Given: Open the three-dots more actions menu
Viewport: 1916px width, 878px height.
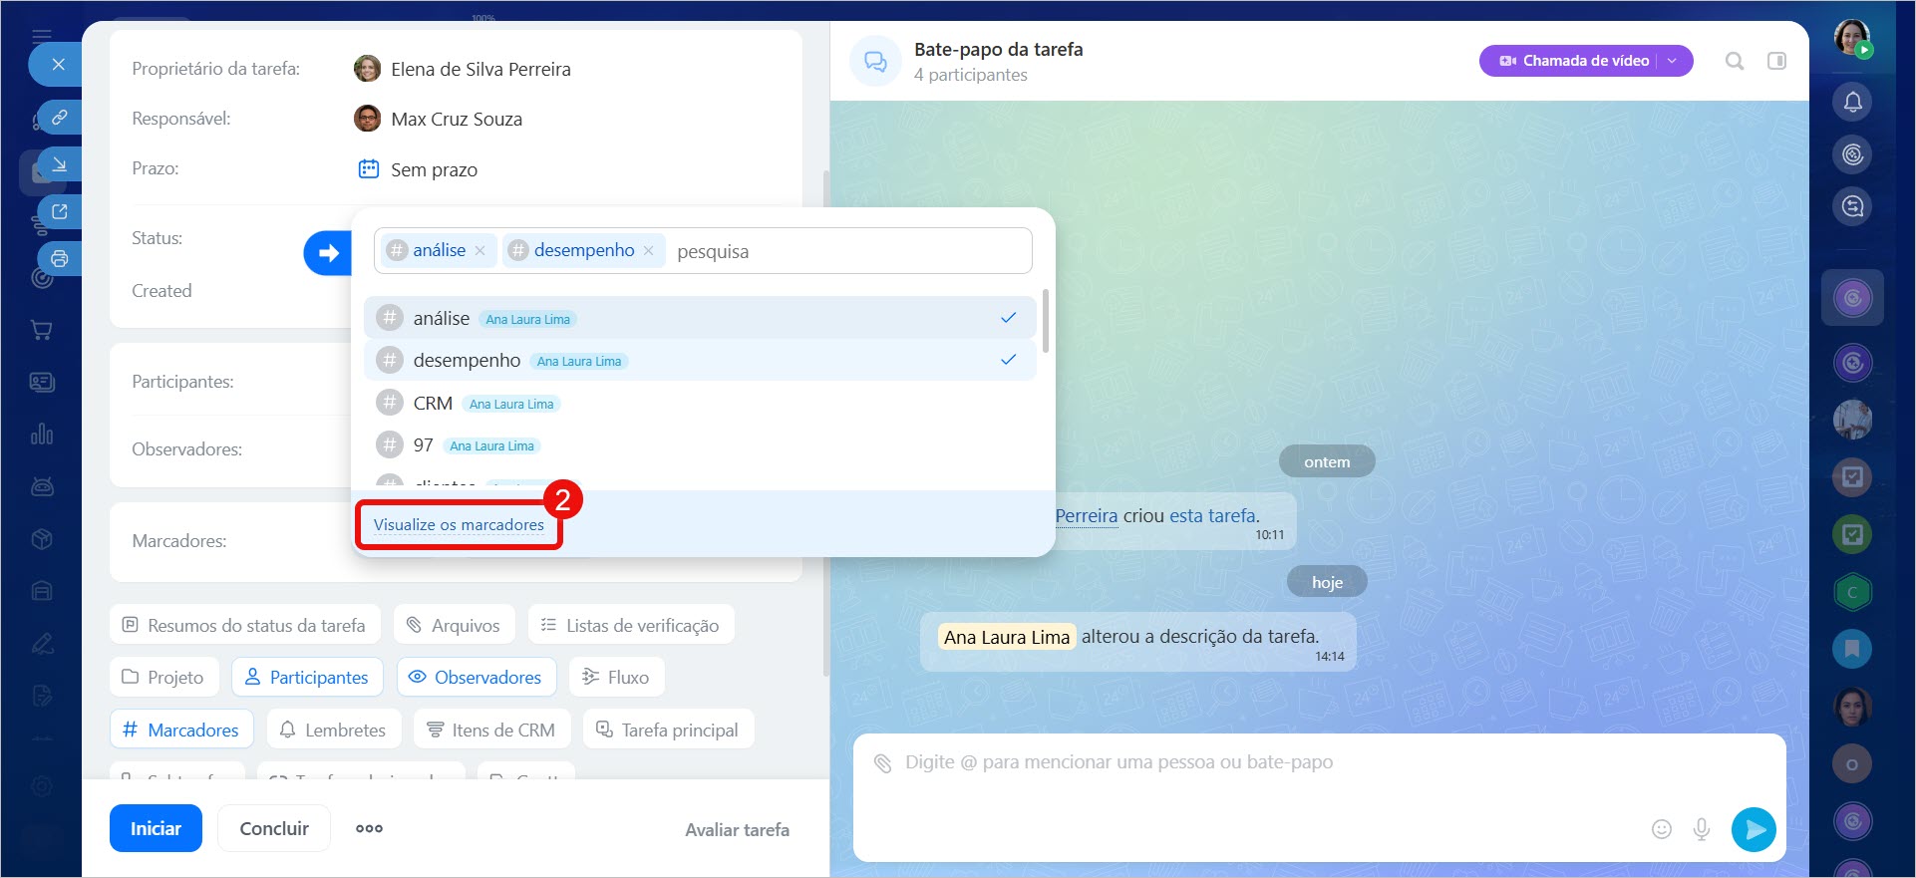Looking at the screenshot, I should coord(369,828).
